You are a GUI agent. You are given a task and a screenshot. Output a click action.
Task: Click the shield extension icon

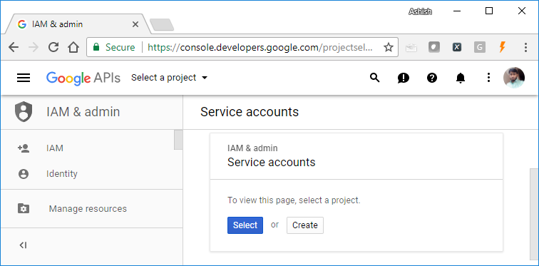[434, 47]
